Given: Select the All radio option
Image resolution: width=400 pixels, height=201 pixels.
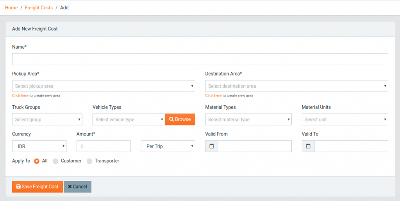Looking at the screenshot, I should tap(37, 161).
